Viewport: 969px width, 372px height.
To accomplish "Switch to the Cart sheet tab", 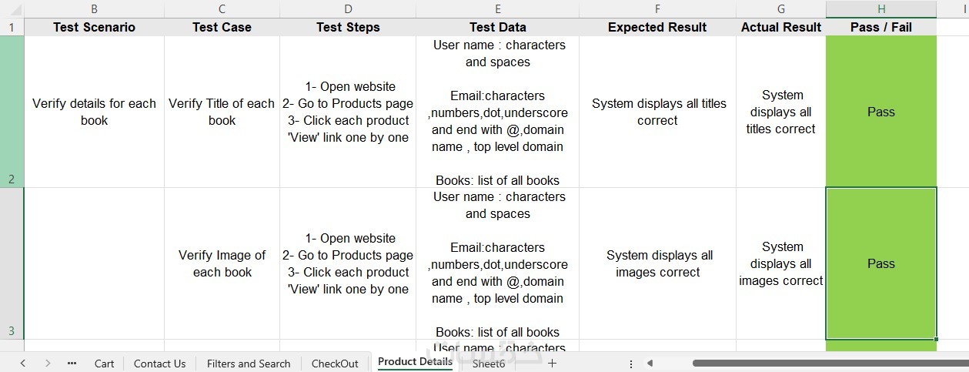I will point(105,364).
